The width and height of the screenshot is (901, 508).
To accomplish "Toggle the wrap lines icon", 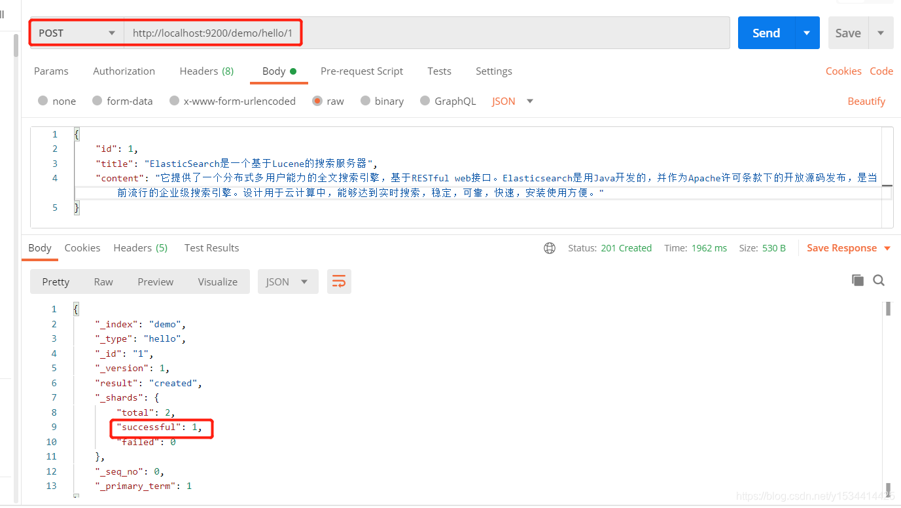I will (339, 281).
